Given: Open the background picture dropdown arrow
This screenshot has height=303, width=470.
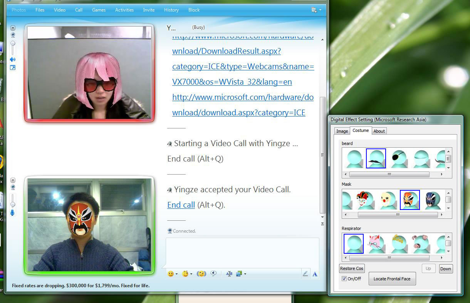Looking at the screenshot, I should click(245, 274).
